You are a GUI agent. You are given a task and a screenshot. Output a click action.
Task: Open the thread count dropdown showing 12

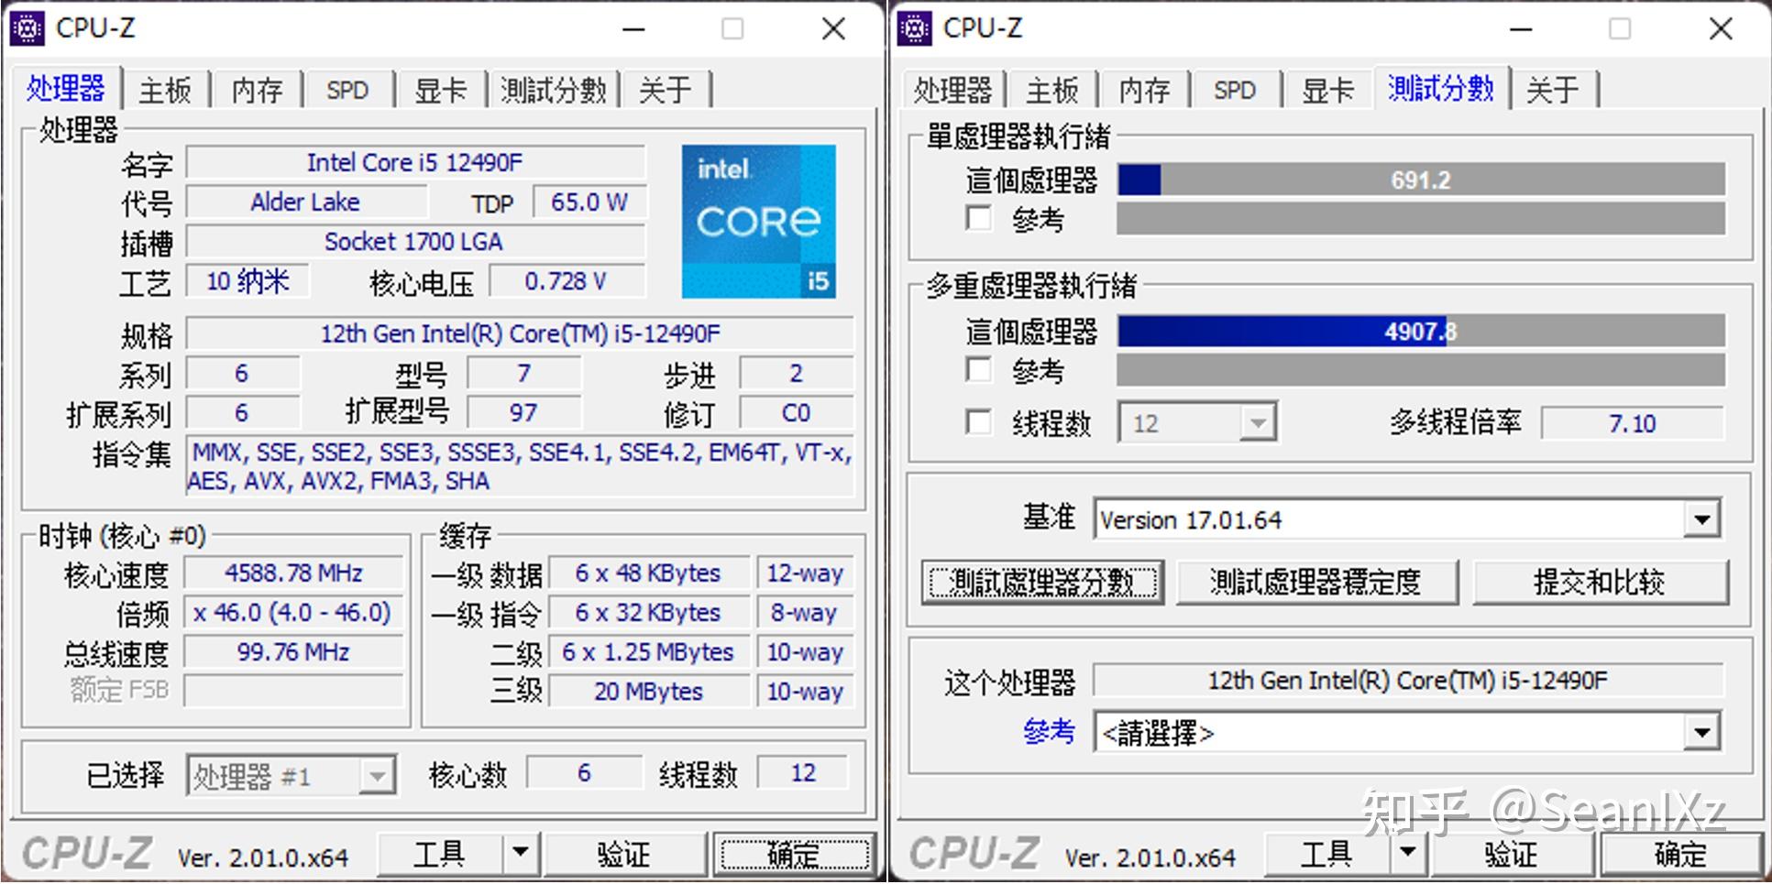(1261, 421)
